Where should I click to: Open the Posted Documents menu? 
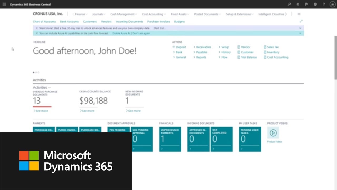pos(207,14)
